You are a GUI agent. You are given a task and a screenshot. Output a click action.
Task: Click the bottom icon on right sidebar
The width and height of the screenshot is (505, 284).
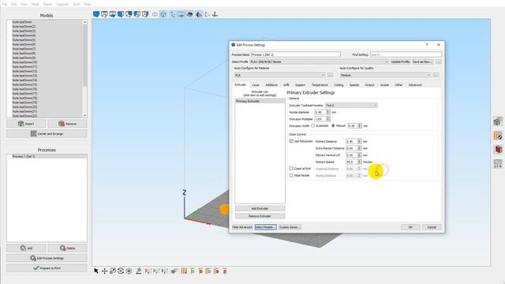(498, 163)
